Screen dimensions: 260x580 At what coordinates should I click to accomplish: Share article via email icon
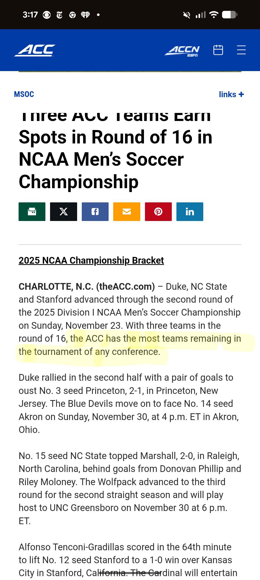coord(127,212)
